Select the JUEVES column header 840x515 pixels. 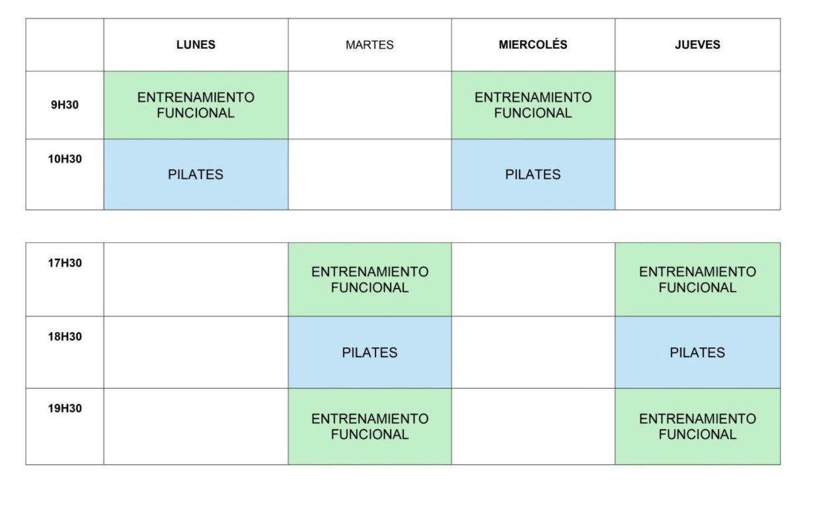tap(697, 45)
